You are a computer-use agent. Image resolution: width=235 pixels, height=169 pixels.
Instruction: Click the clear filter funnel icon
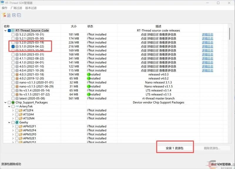[4, 15]
